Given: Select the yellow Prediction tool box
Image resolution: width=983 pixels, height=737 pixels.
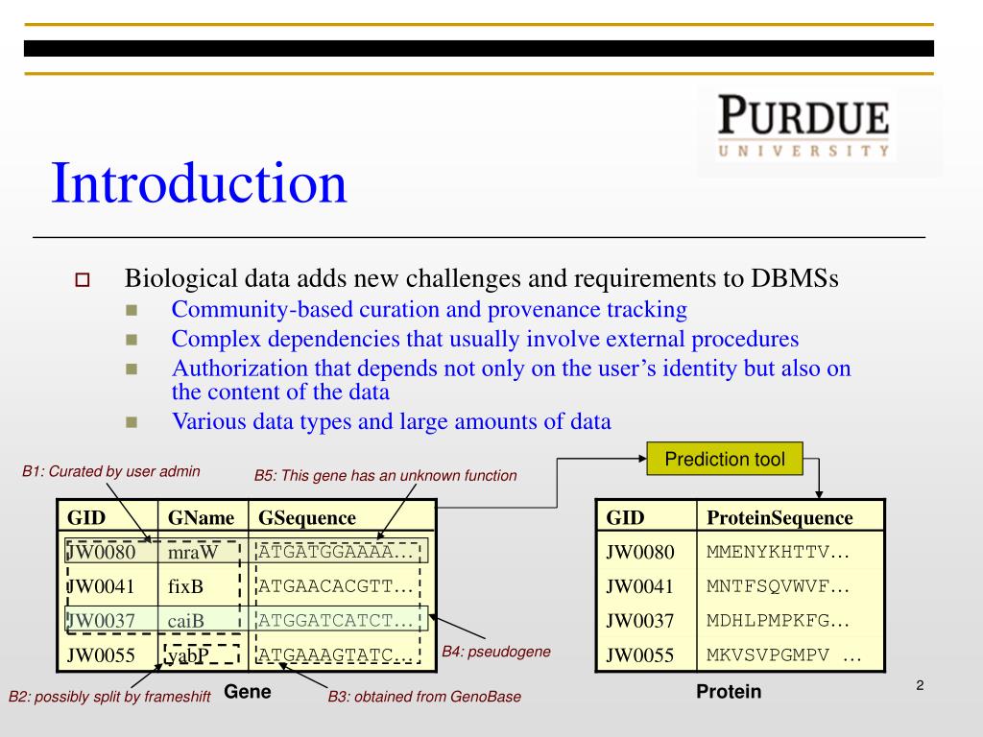Looking at the screenshot, I should click(724, 459).
